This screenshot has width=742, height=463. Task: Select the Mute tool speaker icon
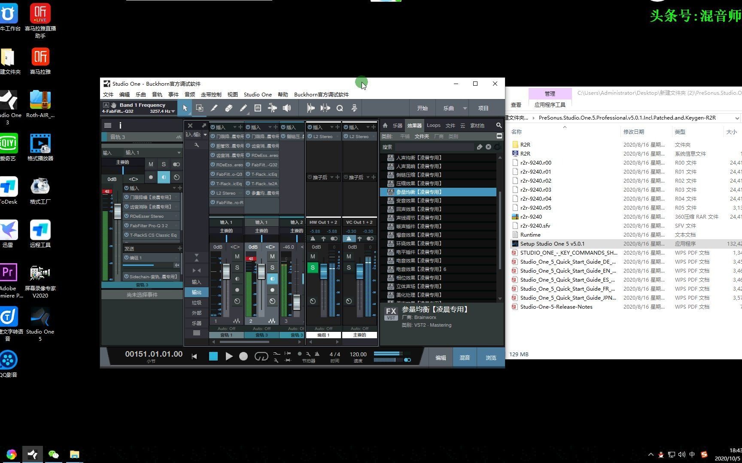pos(287,108)
